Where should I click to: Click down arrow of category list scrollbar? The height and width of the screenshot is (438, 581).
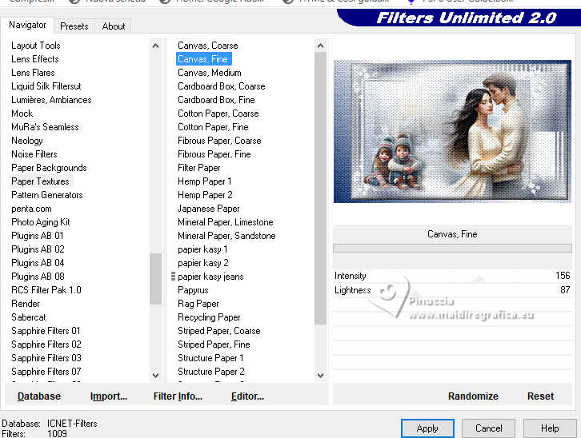point(155,375)
